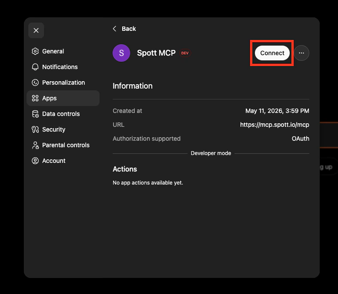Switch to the Security section label
338x294 pixels.
[54, 129]
